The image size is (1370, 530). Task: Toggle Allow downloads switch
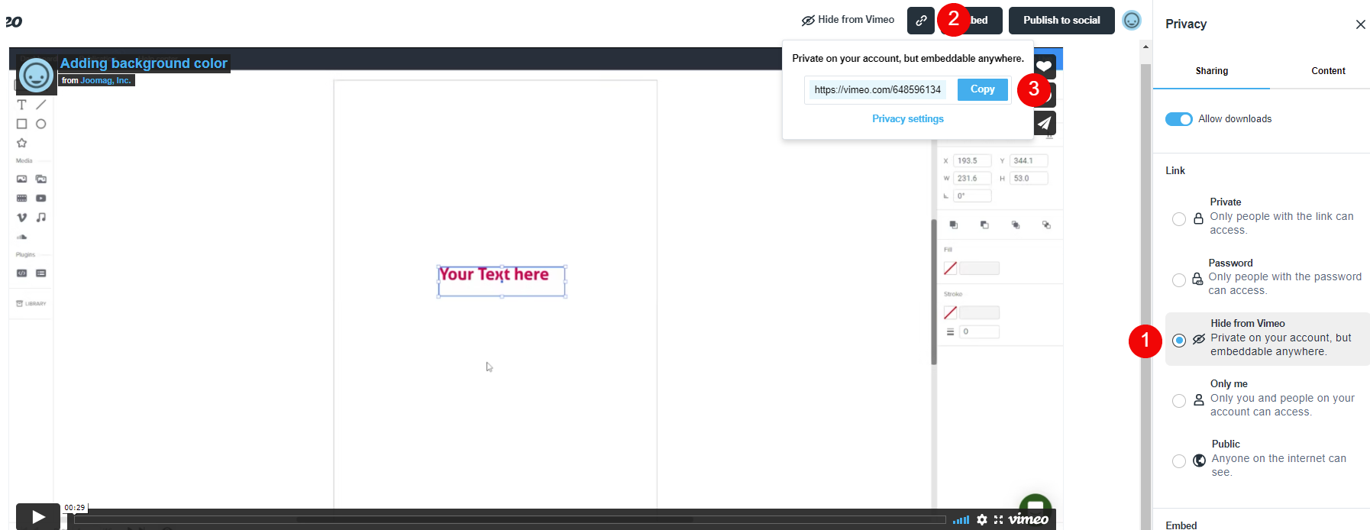[1178, 119]
